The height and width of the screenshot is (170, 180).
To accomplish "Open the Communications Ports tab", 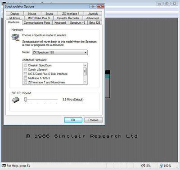I will [x=37, y=23].
